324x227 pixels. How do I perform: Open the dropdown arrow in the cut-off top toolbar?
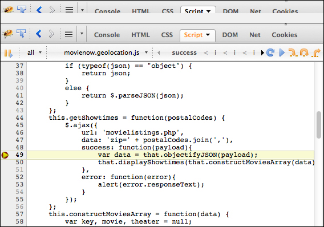(82, 10)
